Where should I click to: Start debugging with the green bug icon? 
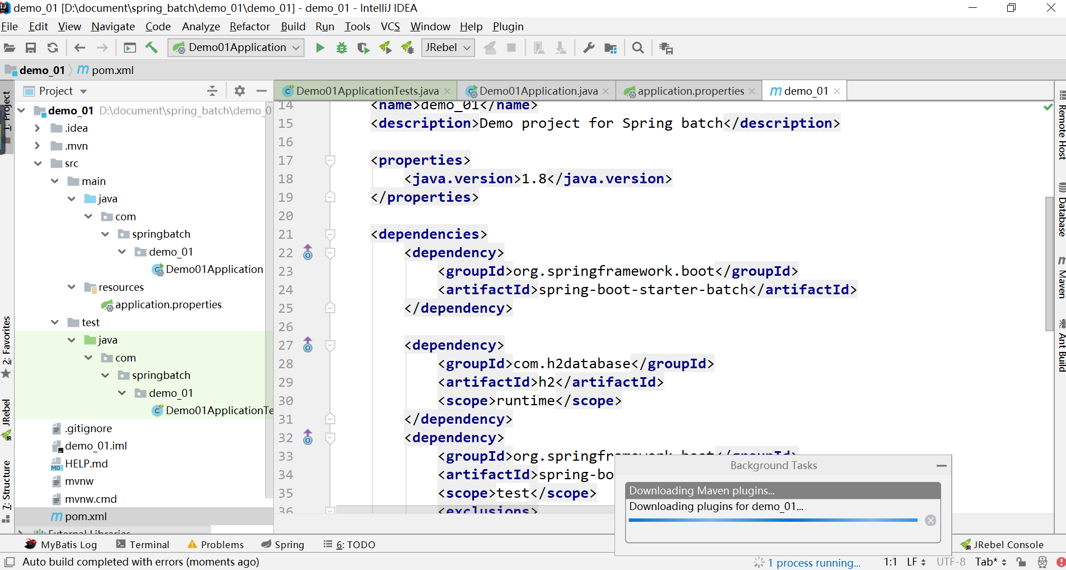coord(341,48)
